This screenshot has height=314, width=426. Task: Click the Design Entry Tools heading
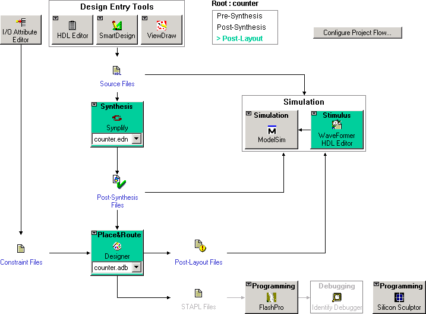coord(117,7)
